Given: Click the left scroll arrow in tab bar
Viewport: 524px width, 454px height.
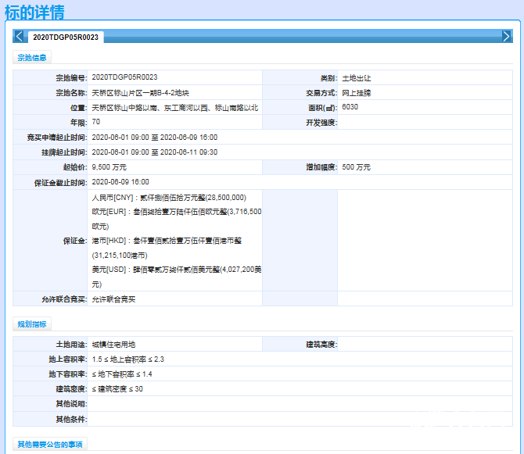Looking at the screenshot, I should (x=19, y=37).
